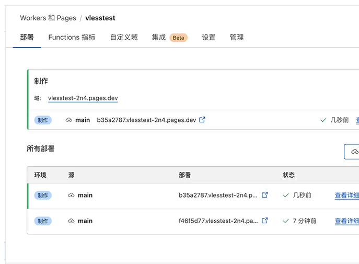Screen dimensions: 359x264
Task: Click main branch in production card
Action: 83,120
